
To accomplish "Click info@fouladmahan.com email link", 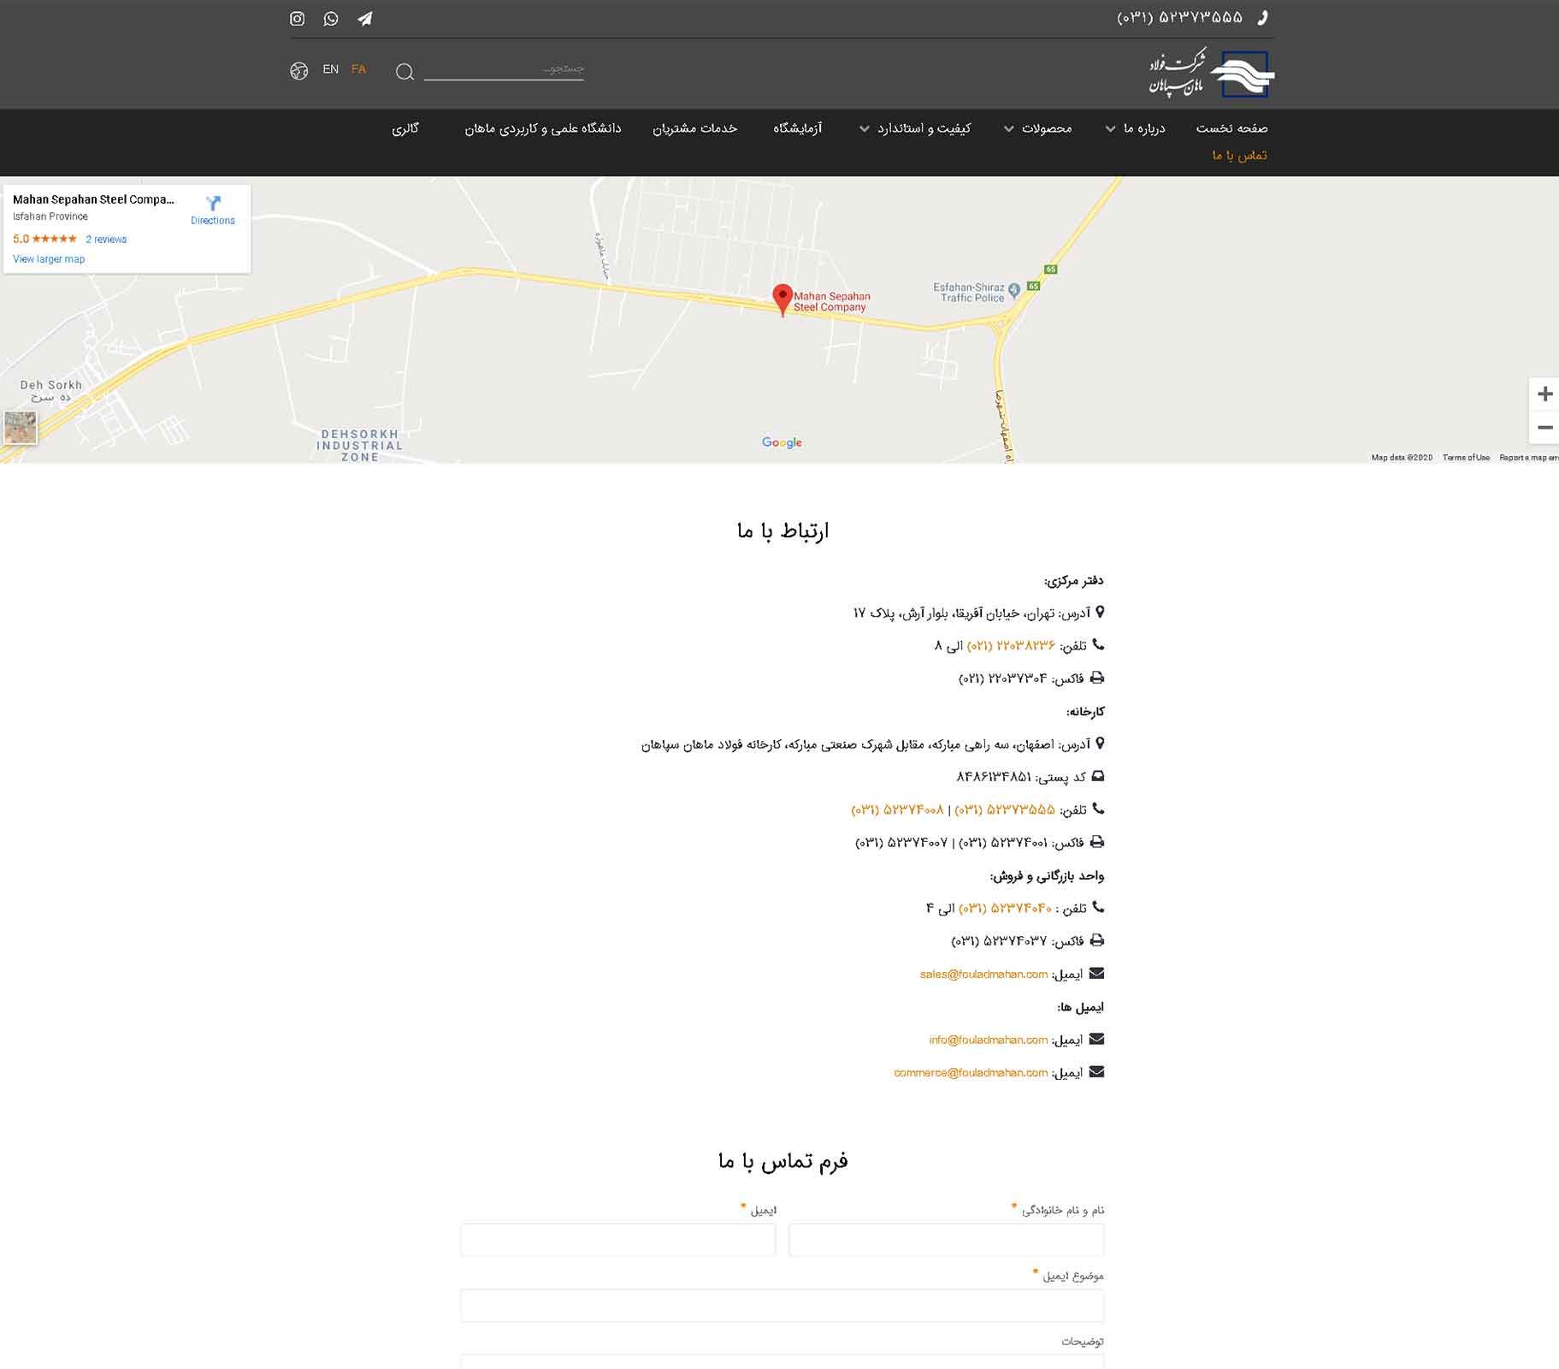I will click(x=989, y=1040).
